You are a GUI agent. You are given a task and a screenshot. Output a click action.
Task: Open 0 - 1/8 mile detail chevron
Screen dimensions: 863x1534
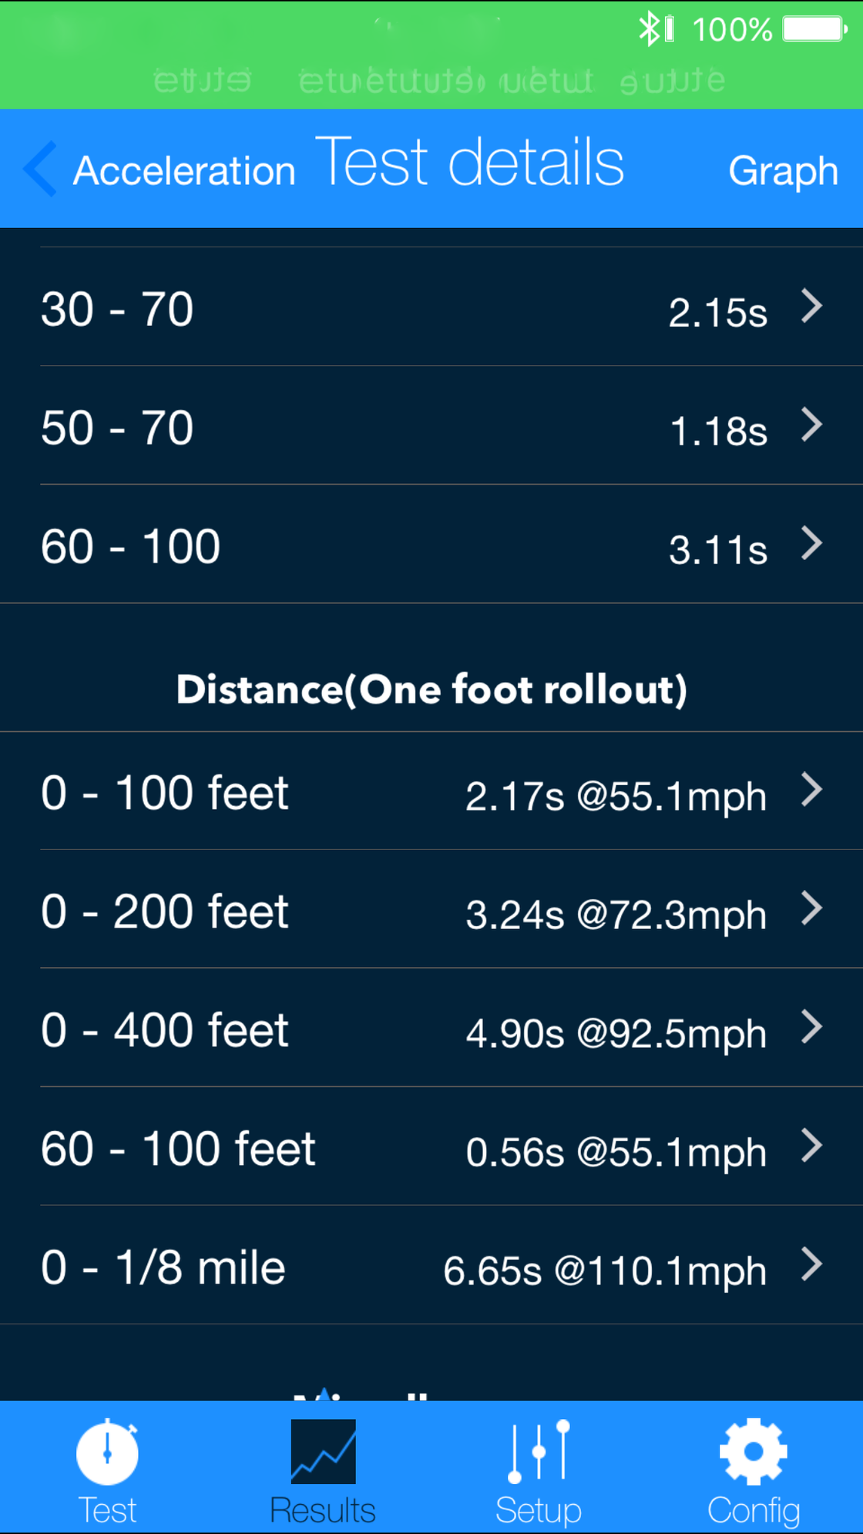[x=811, y=1265]
